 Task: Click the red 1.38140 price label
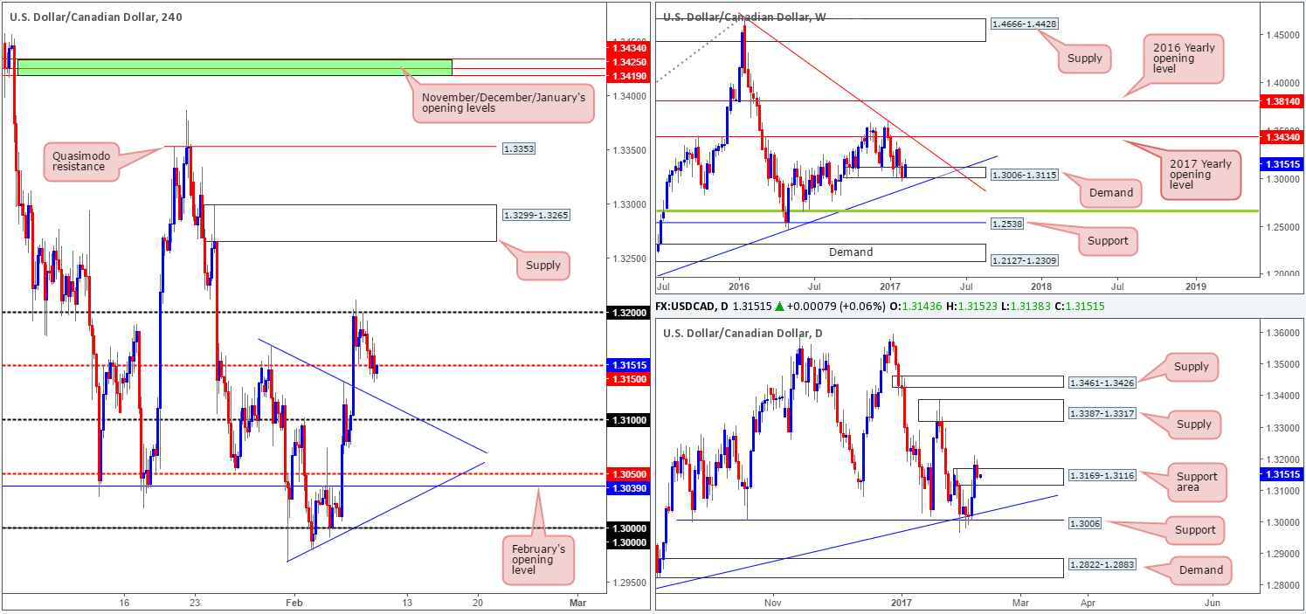(x=1283, y=101)
